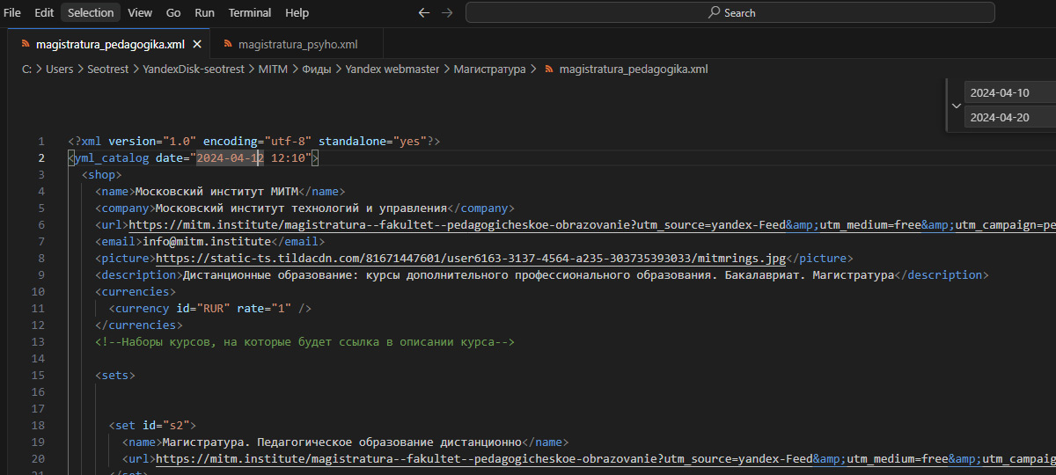Click the highlighted date 2024-04-12 on line 2

click(230, 157)
